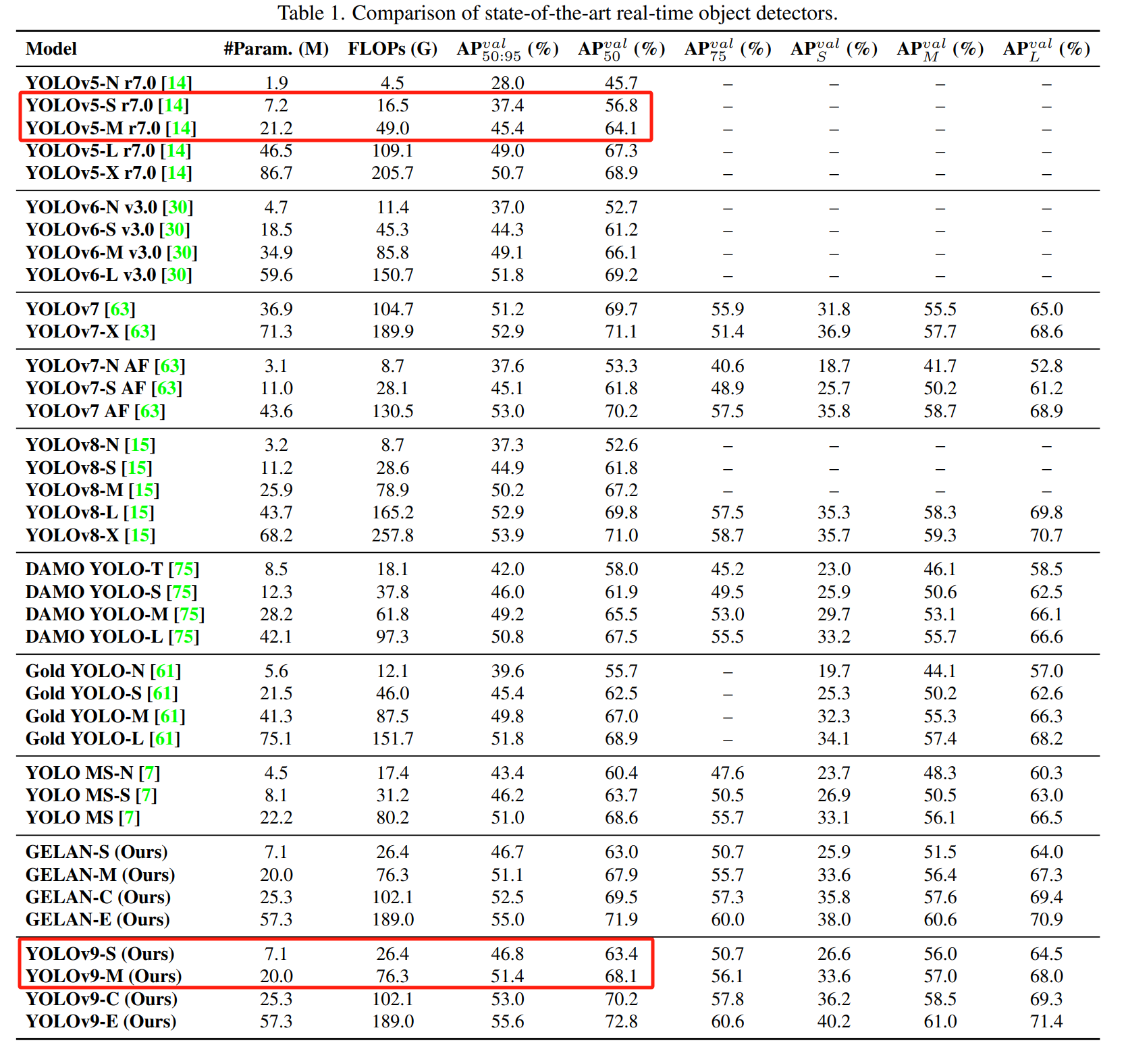Click citation [15] next to YOLOv8-X
The width and height of the screenshot is (1126, 1049).
pos(140,535)
